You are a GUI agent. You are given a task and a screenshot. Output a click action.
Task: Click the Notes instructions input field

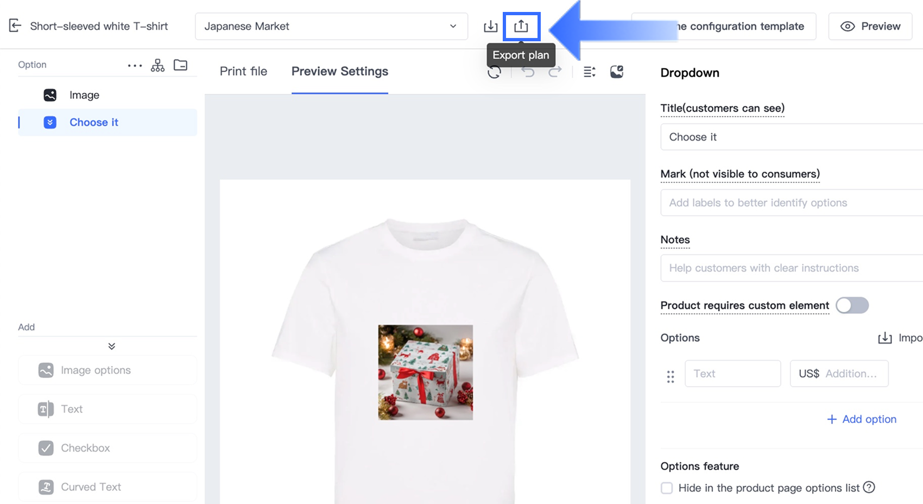(792, 268)
